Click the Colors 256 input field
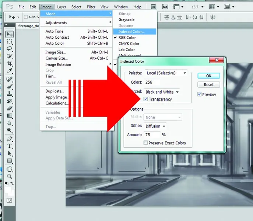Image resolution: width=253 pixels, height=221 pixels. (x=152, y=82)
